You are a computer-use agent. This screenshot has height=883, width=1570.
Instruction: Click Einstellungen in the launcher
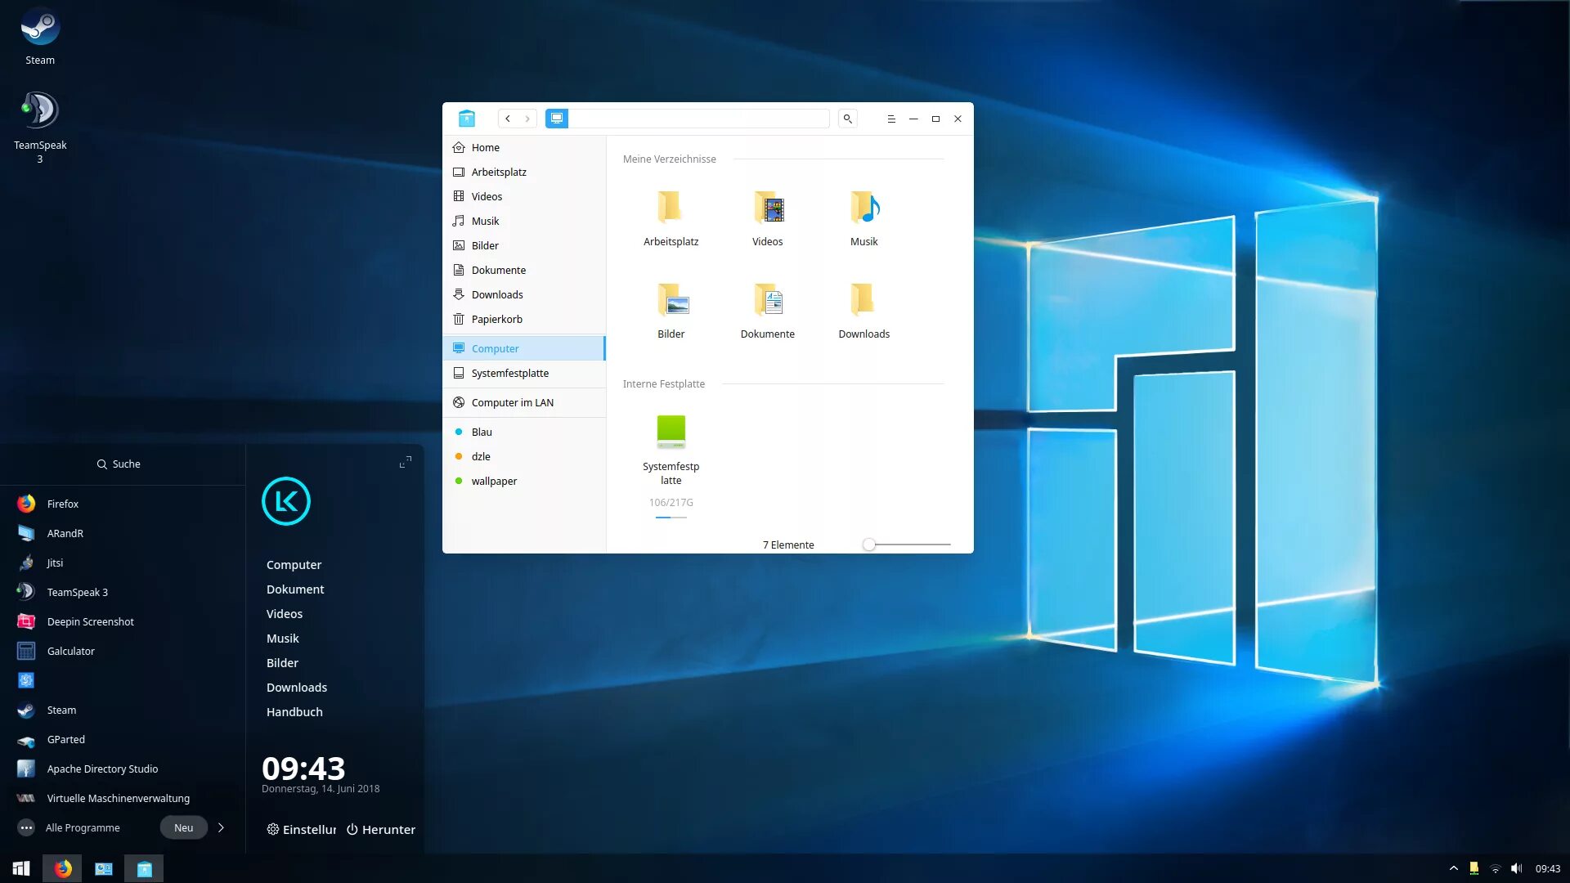tap(301, 829)
